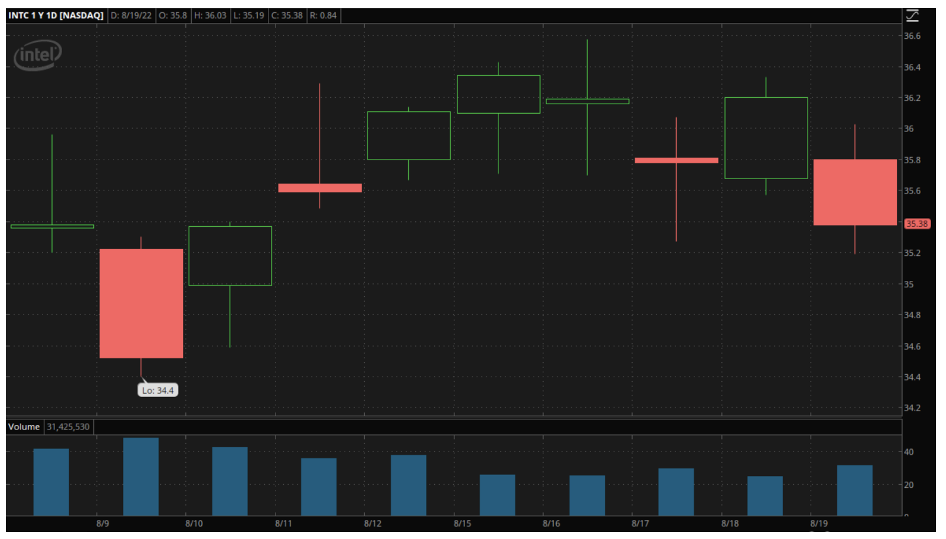
Task: Select the green 8/10 candlestick body
Action: click(x=230, y=256)
